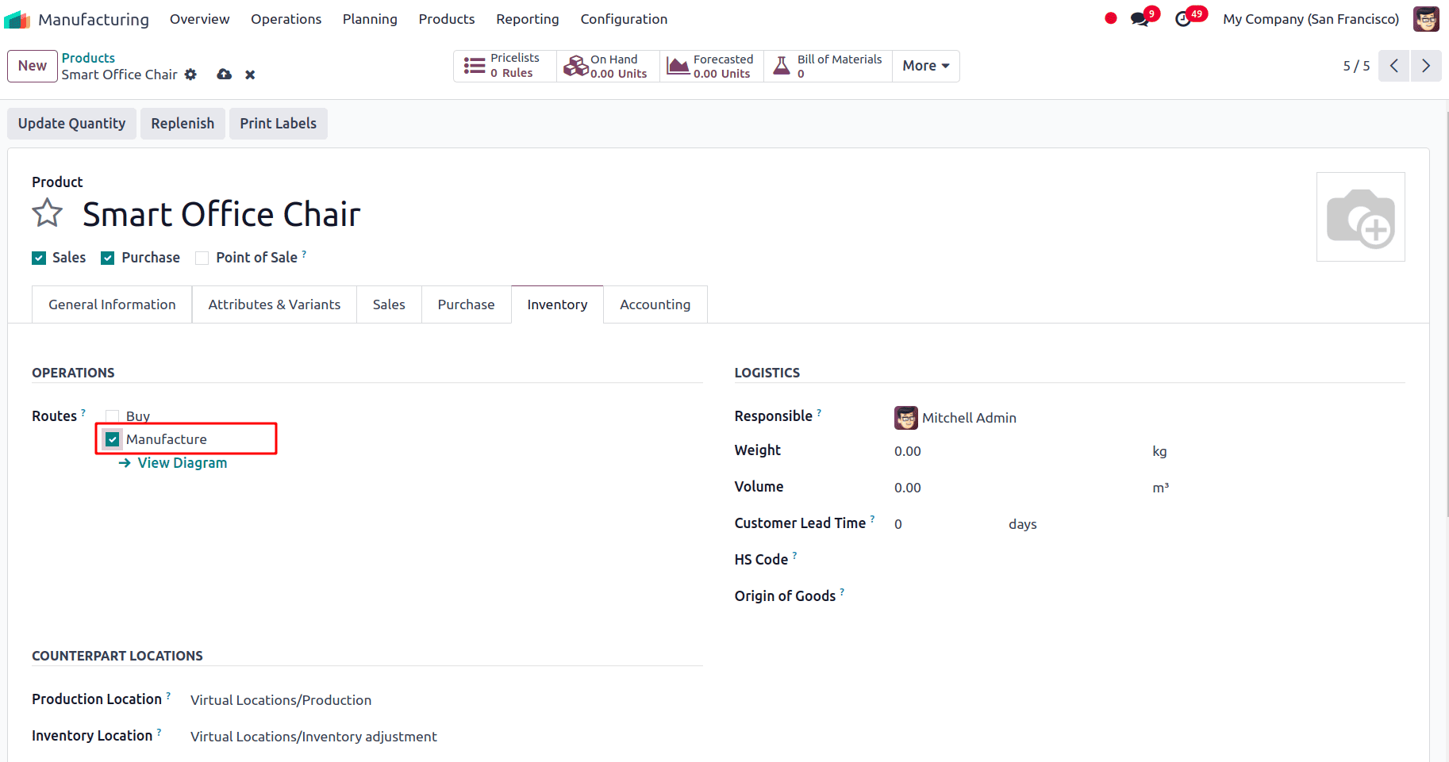
Task: Expand the More smart buttons dropdown
Action: click(924, 66)
